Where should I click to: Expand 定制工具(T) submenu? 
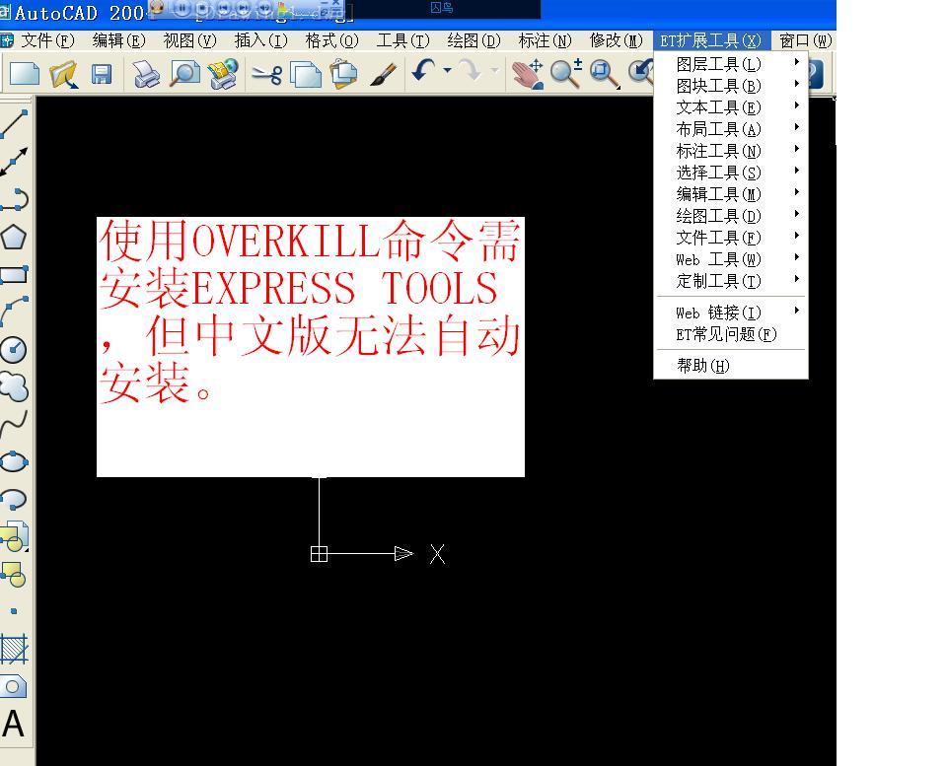(731, 281)
